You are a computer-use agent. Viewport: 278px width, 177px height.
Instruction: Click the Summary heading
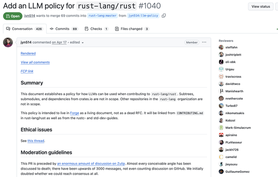(32, 83)
